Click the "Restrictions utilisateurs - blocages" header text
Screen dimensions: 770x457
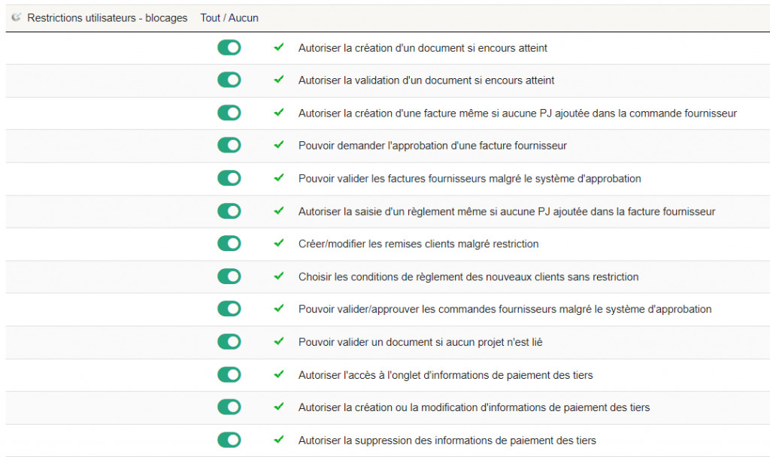click(107, 17)
